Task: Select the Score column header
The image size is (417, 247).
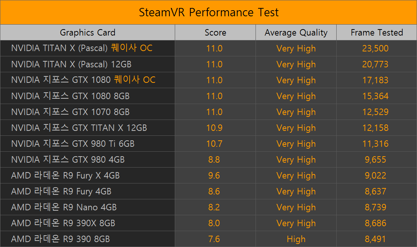Action: pyautogui.click(x=215, y=33)
